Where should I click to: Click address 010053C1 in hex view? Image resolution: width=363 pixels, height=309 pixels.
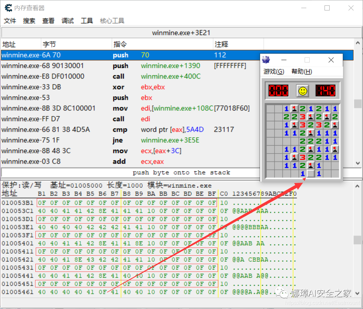click(x=18, y=211)
